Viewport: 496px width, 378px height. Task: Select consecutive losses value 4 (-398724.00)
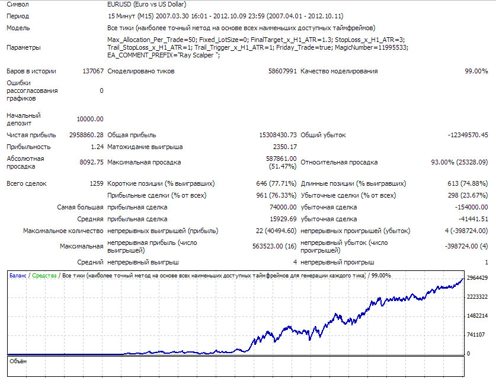pos(466,231)
